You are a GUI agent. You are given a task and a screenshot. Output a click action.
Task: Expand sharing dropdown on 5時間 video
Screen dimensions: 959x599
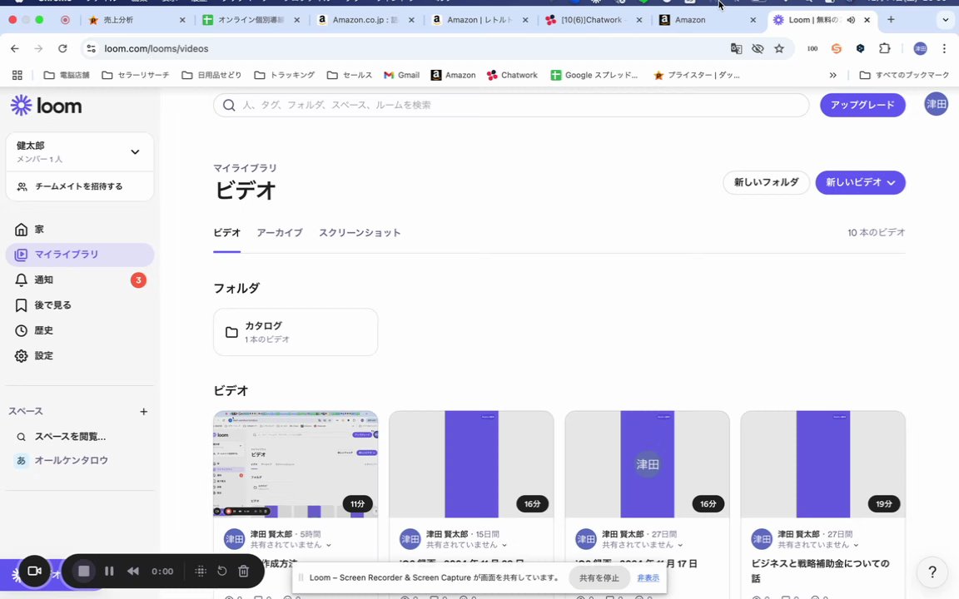[x=329, y=545]
